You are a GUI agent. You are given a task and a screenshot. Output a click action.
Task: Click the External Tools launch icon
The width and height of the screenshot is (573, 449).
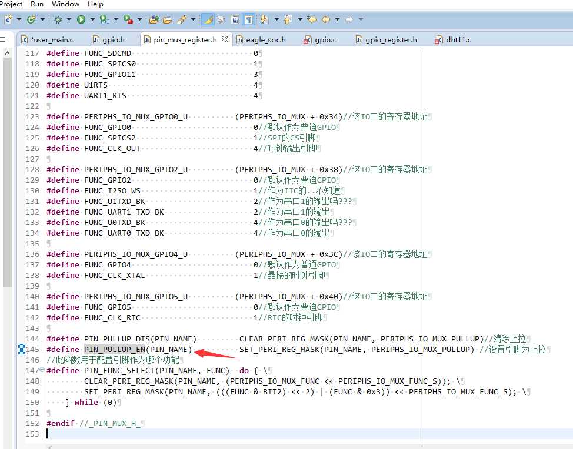pyautogui.click(x=128, y=19)
